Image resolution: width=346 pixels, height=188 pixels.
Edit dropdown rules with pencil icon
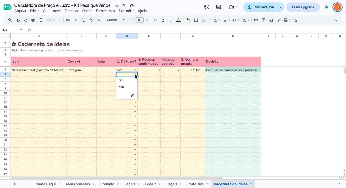[133, 95]
